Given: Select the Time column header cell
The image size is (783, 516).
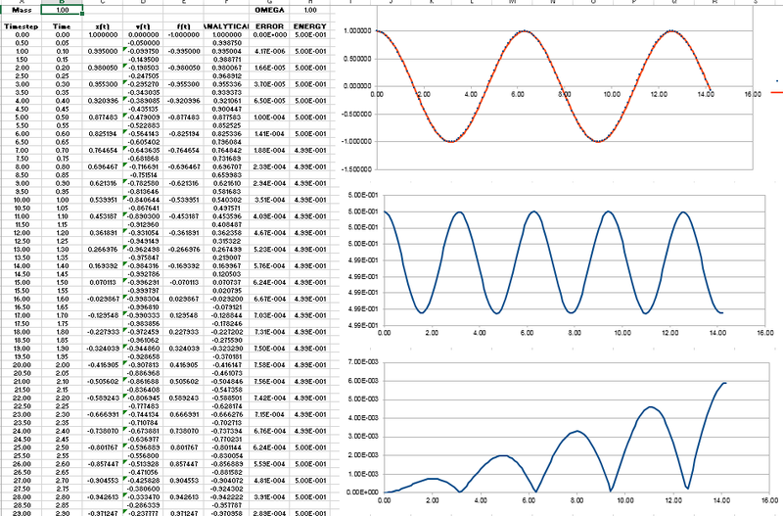Looking at the screenshot, I should 63,26.
